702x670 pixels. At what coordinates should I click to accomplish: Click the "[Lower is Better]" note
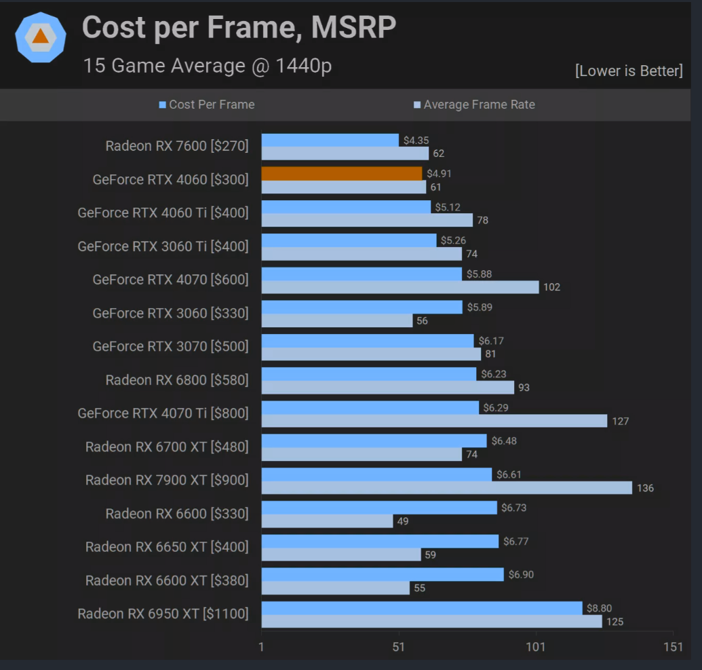[629, 71]
